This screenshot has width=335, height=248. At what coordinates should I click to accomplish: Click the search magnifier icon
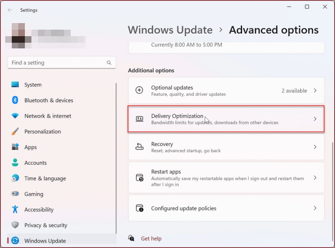click(x=109, y=63)
